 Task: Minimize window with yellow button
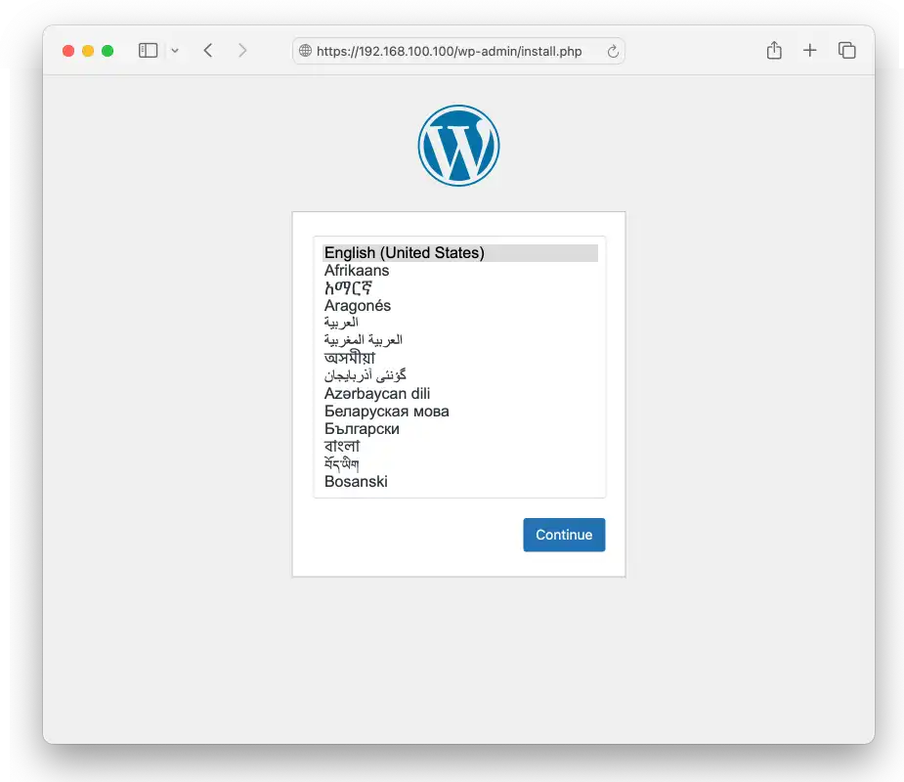point(88,51)
